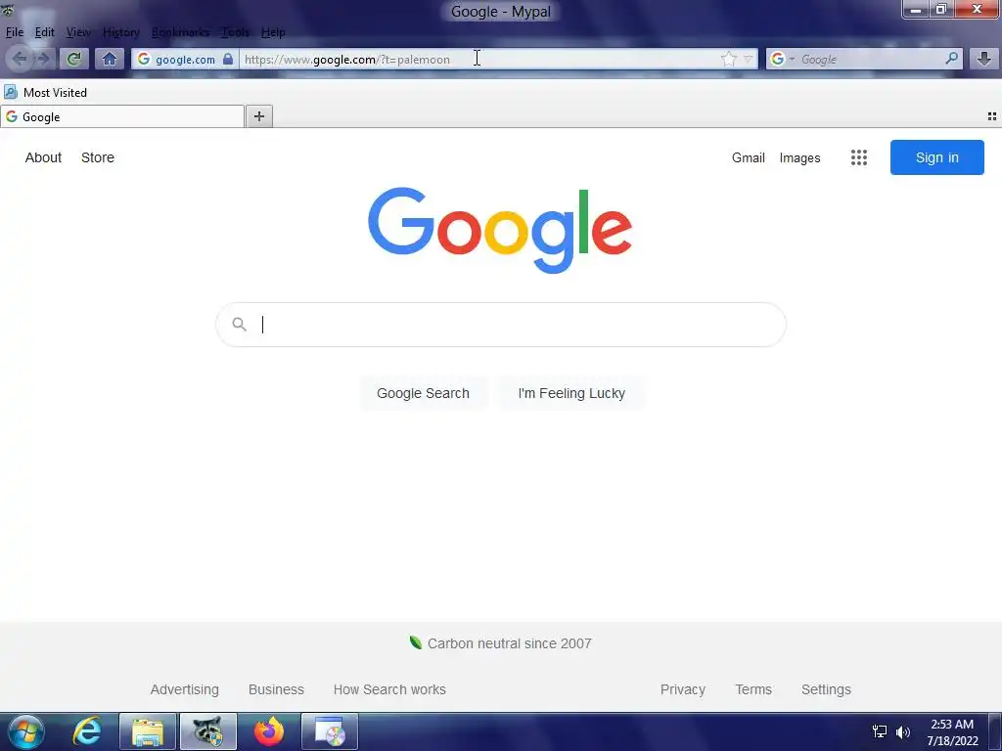Click the Google logo
The height and width of the screenshot is (751, 1002).
pyautogui.click(x=500, y=230)
